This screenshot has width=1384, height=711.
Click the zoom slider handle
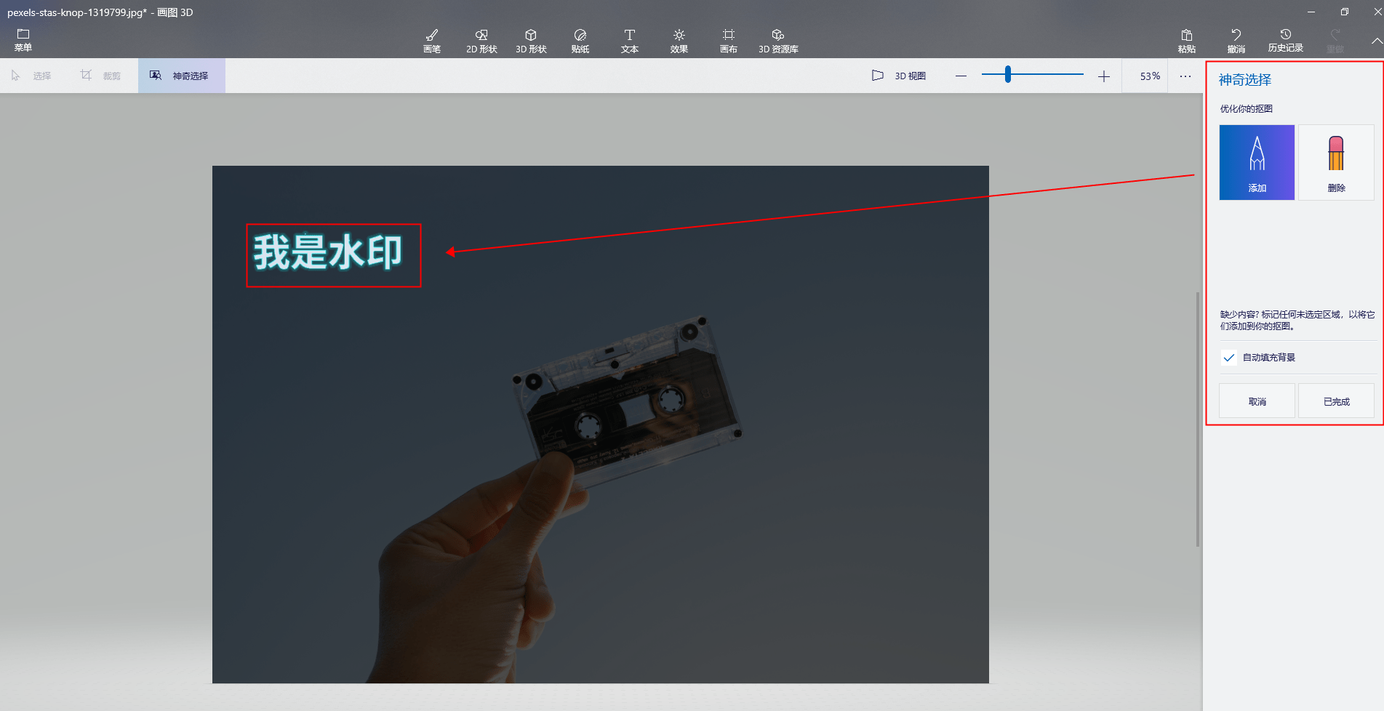(1008, 75)
